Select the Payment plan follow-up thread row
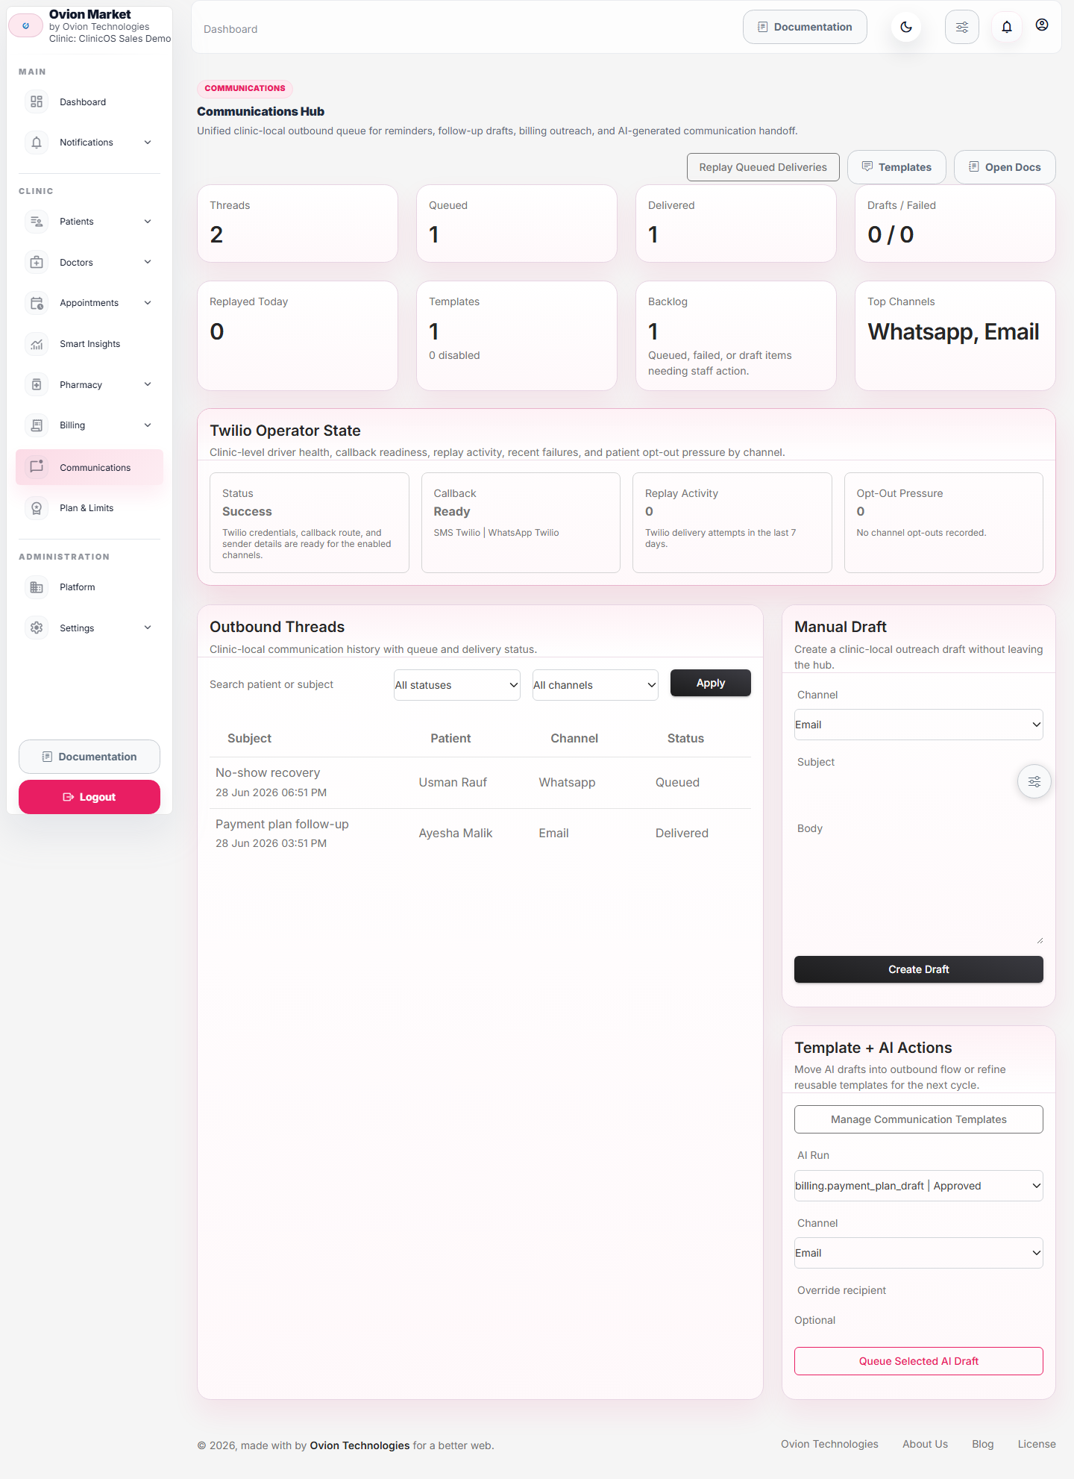 click(480, 834)
